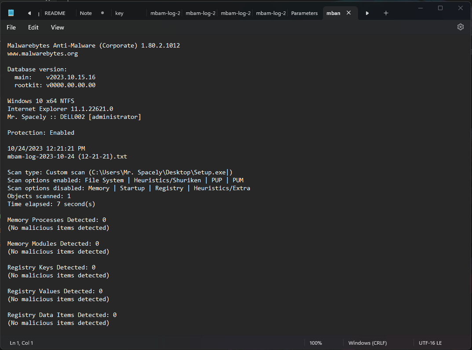Click Windows (CRLF) line ending indicator
The image size is (472, 350).
[x=368, y=343]
